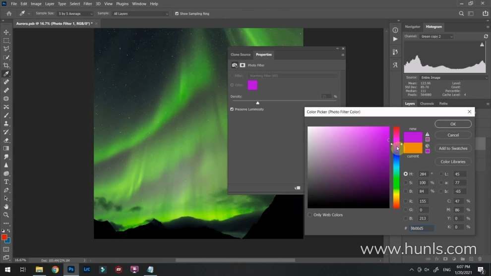Toggle Preserve Luminosity checkbox
Viewport: 491px width, 276px height.
coord(232,109)
